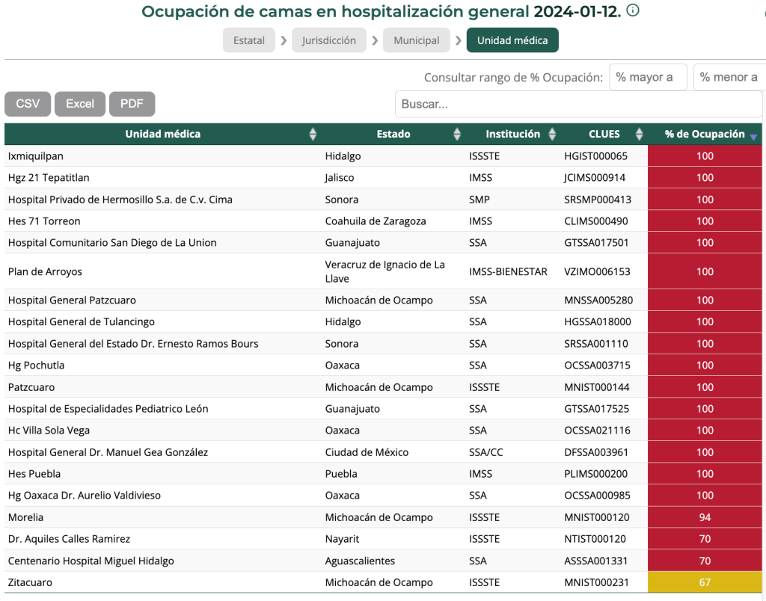Image resolution: width=766 pixels, height=601 pixels.
Task: Export the table as CSV
Action: pos(28,104)
